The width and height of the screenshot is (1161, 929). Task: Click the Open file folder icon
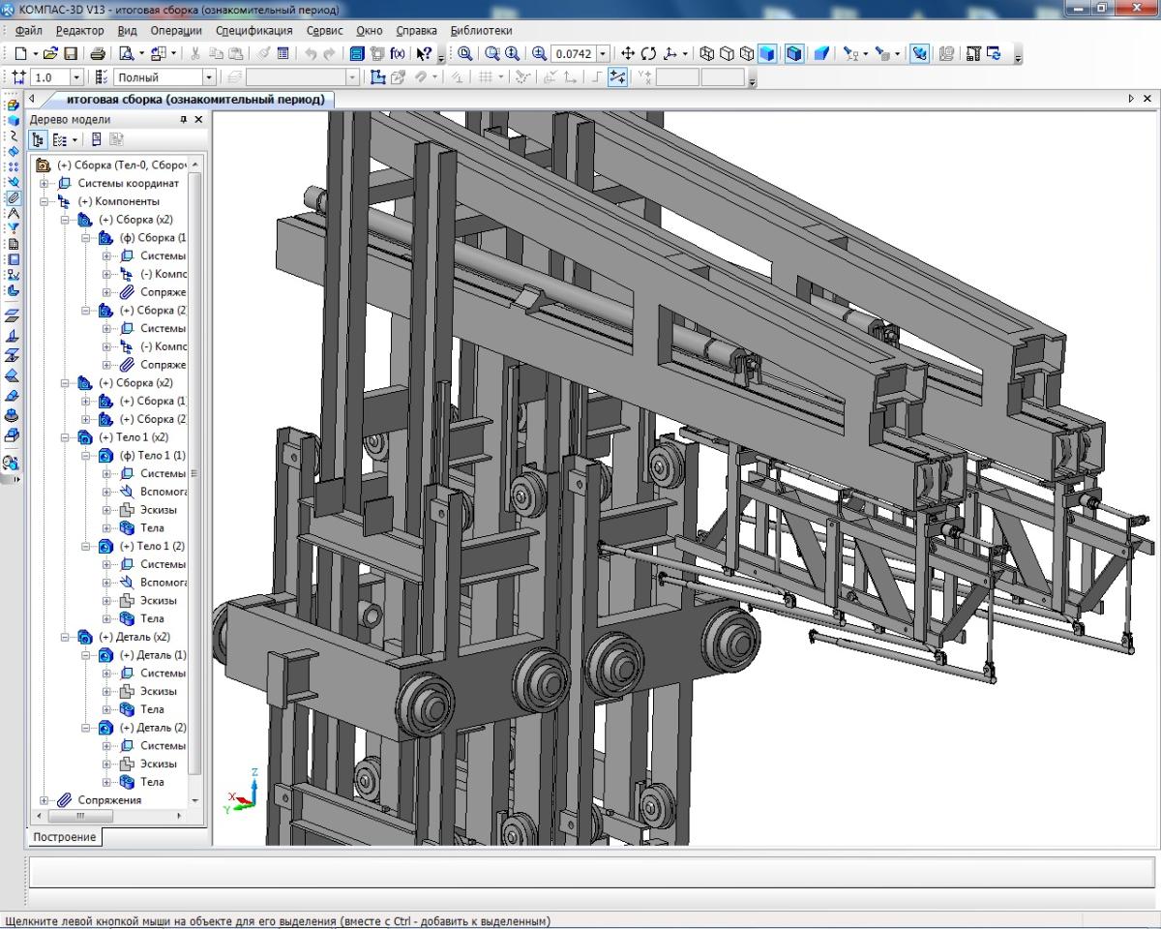50,54
